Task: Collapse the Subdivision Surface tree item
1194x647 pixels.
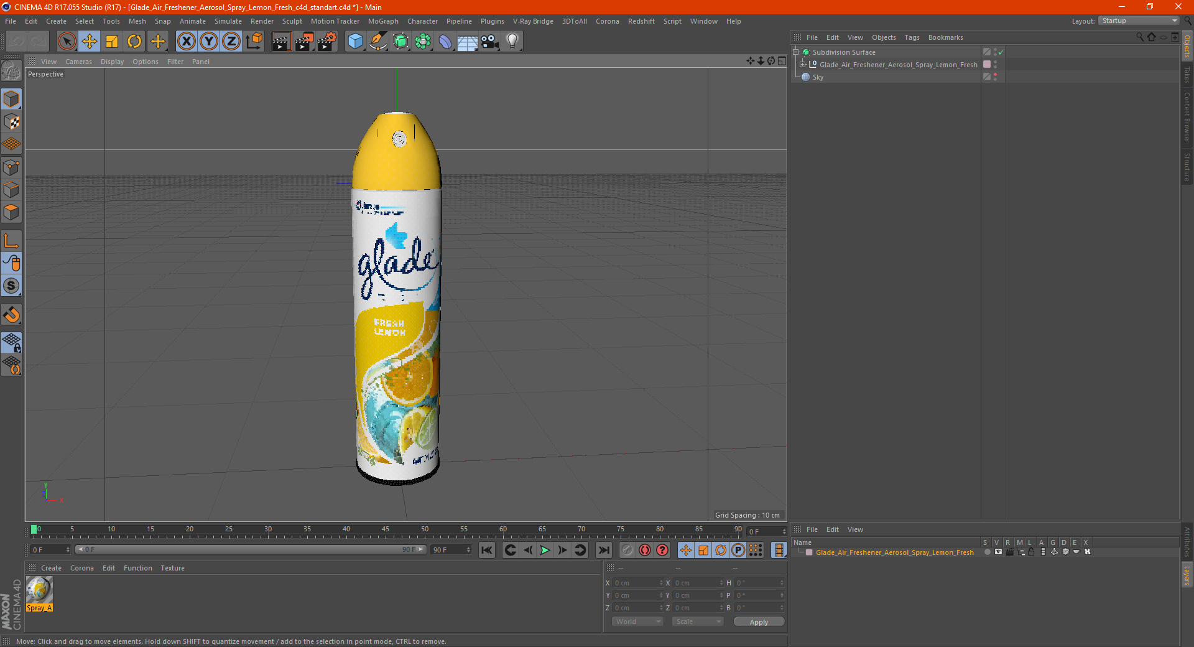Action: pos(795,52)
